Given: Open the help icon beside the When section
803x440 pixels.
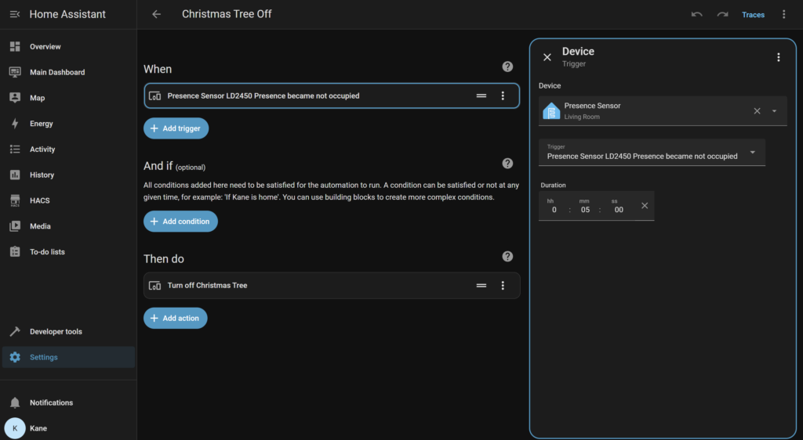Looking at the screenshot, I should (507, 67).
